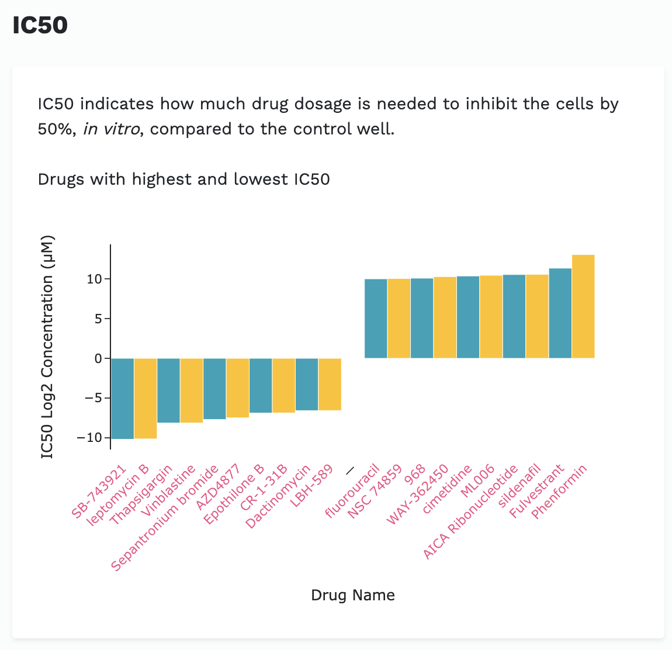Viewport: 672px width, 650px height.
Task: Select the Thapsigargin axis label
Action: (141, 495)
